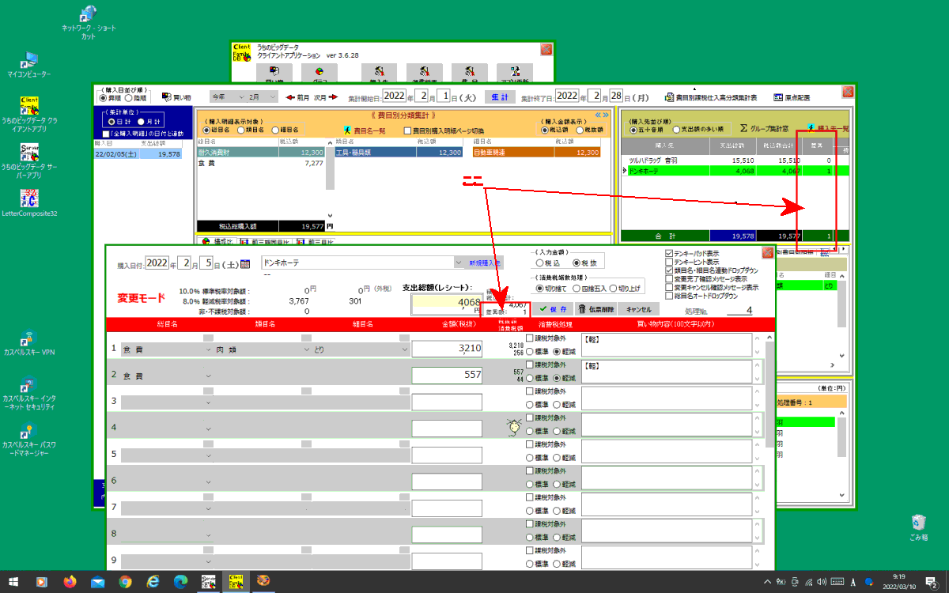Click the 保存 save button
The image size is (949, 593).
[551, 309]
